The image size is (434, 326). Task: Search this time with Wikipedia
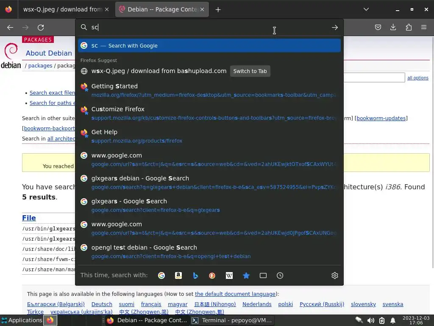229,275
